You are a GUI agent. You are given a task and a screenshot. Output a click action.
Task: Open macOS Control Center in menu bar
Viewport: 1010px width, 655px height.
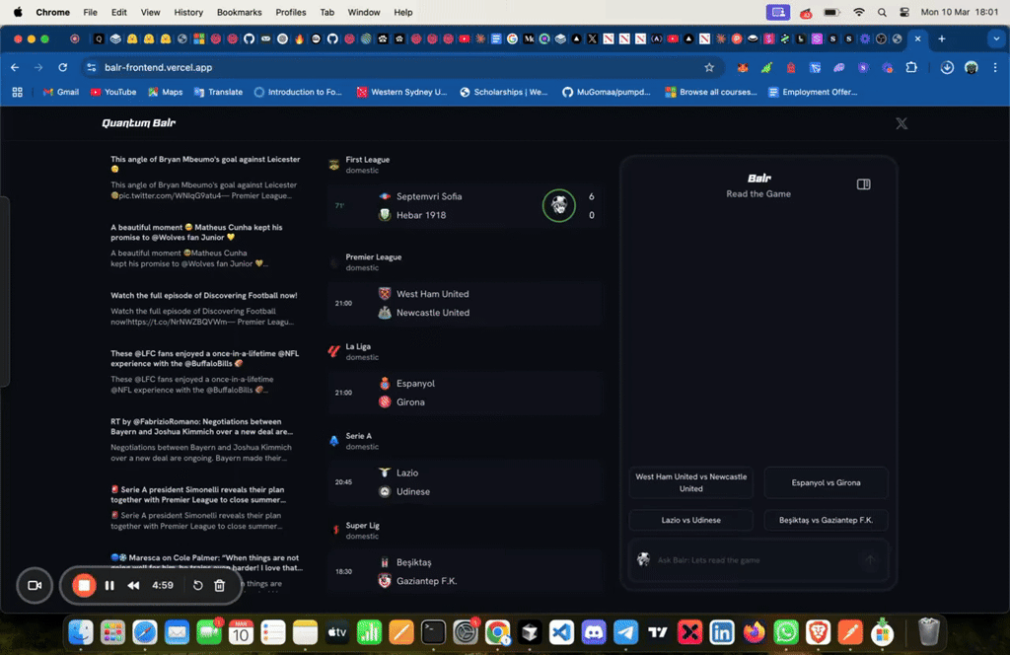point(904,12)
